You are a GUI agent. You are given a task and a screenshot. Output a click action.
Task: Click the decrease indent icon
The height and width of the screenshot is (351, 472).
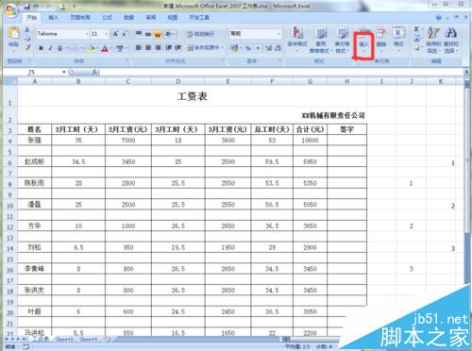tap(169, 47)
